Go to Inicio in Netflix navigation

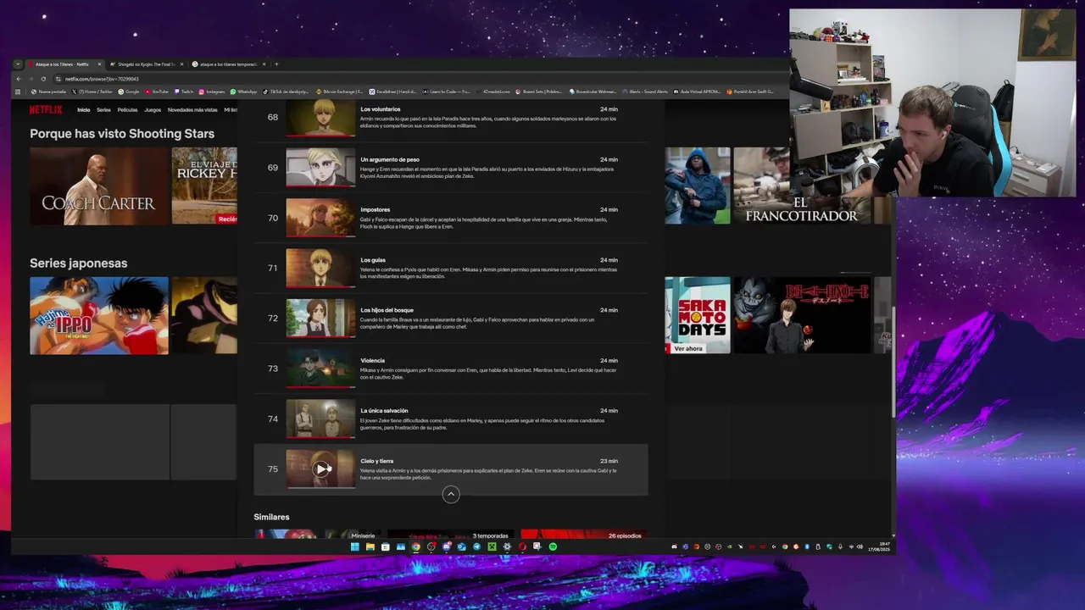(83, 109)
